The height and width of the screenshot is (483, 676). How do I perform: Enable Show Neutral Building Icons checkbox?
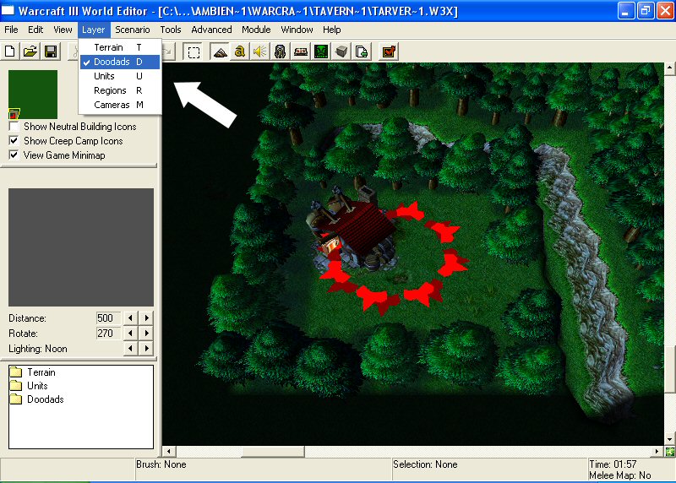(x=14, y=127)
